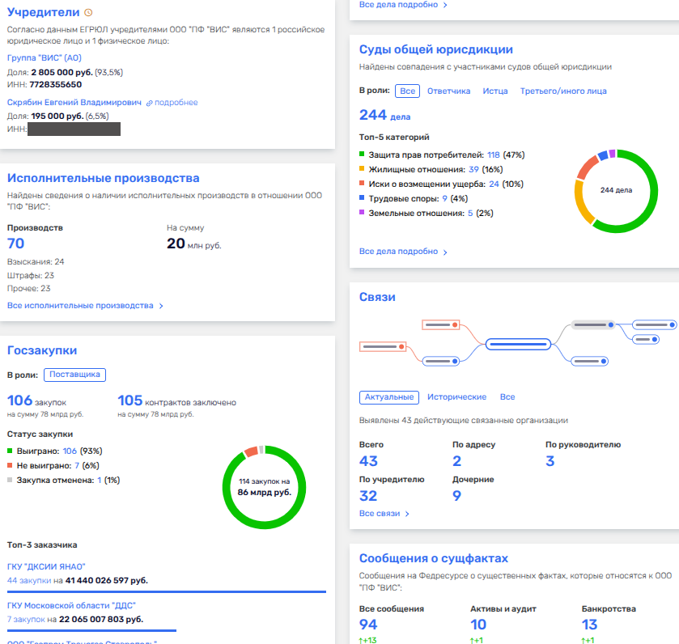Click the 70 Производств count
This screenshot has height=644, width=679.
15,244
